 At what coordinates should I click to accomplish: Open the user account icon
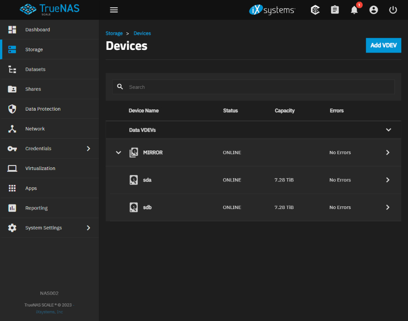point(374,10)
